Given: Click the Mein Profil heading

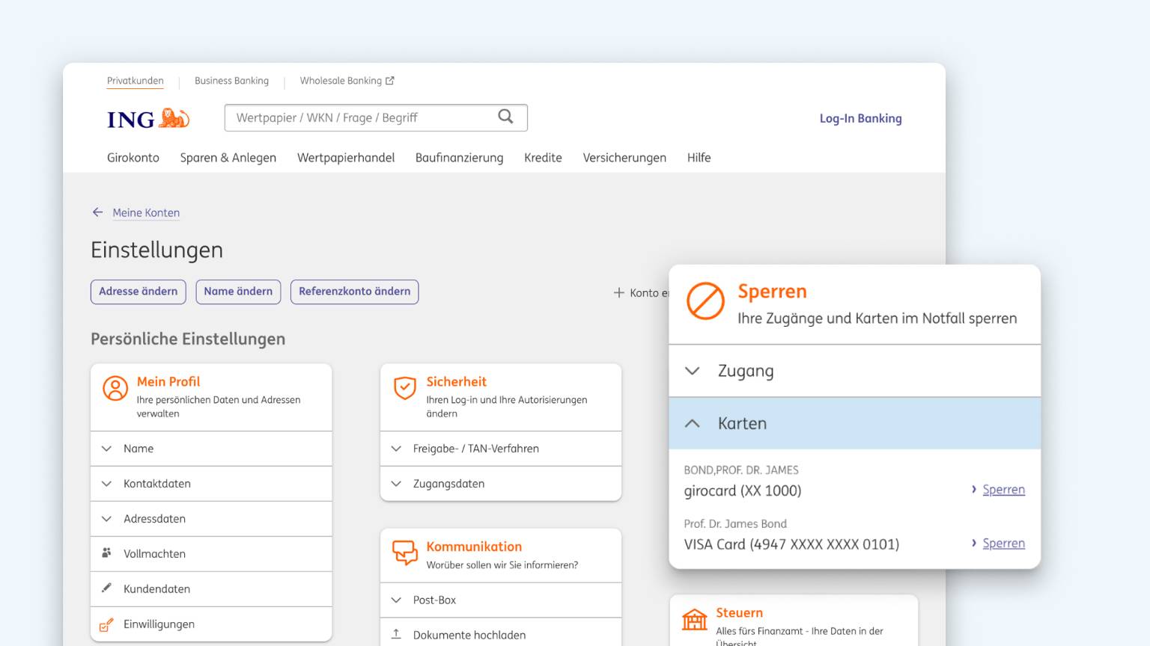Looking at the screenshot, I should click(x=168, y=381).
